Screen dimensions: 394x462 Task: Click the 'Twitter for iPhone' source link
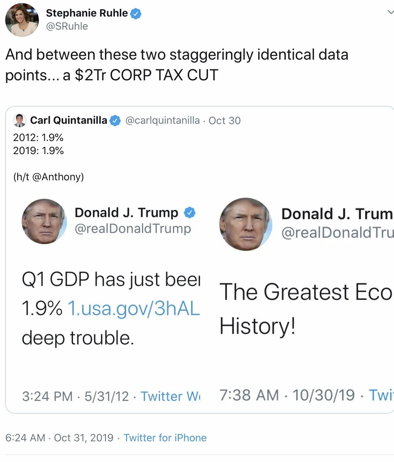165,438
